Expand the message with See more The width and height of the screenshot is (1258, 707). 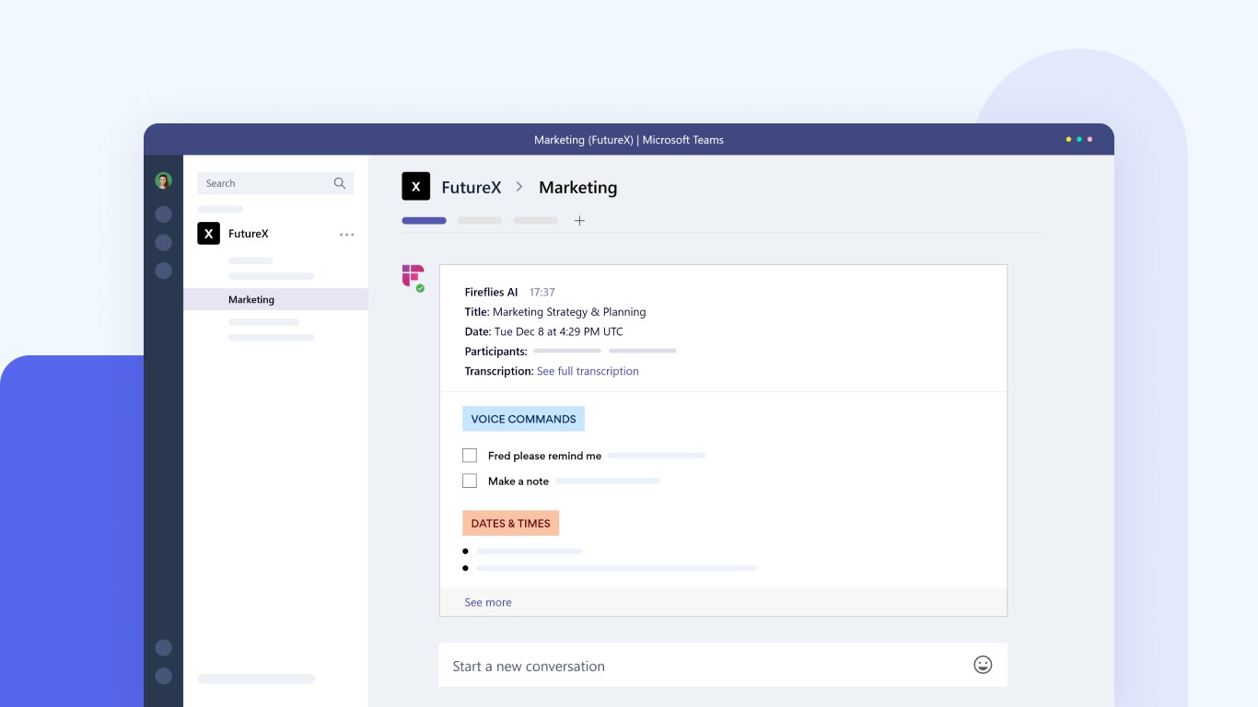[x=488, y=602]
